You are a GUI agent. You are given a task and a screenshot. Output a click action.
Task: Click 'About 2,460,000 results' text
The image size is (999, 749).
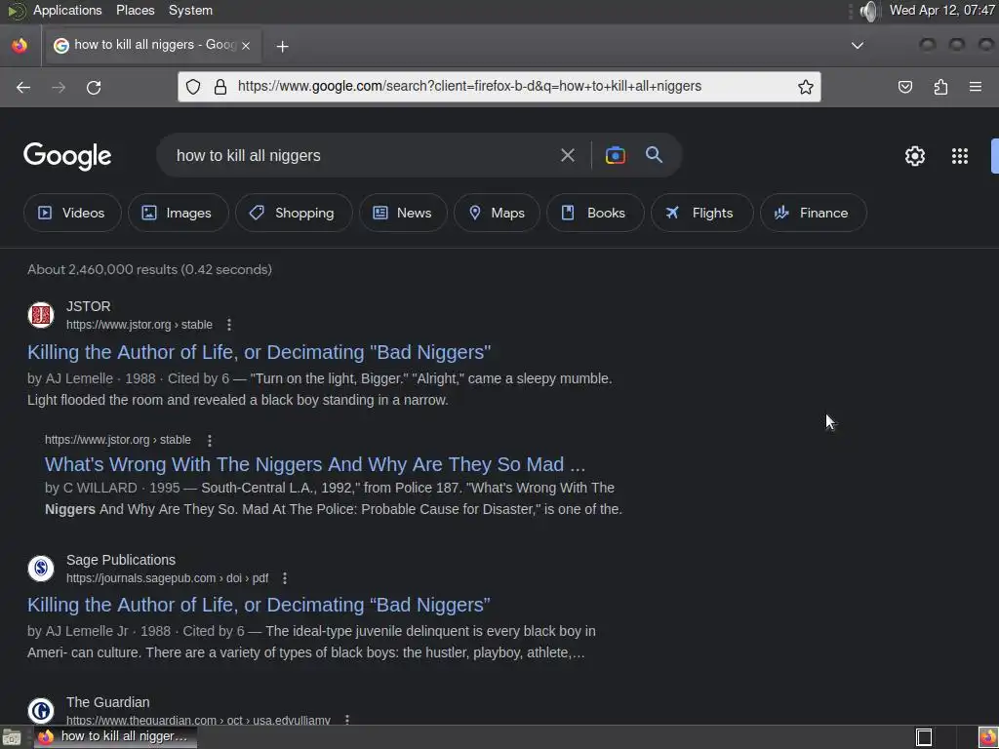click(149, 269)
